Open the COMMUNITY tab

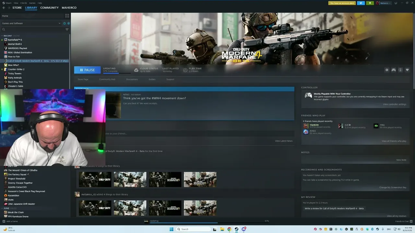pos(49,8)
